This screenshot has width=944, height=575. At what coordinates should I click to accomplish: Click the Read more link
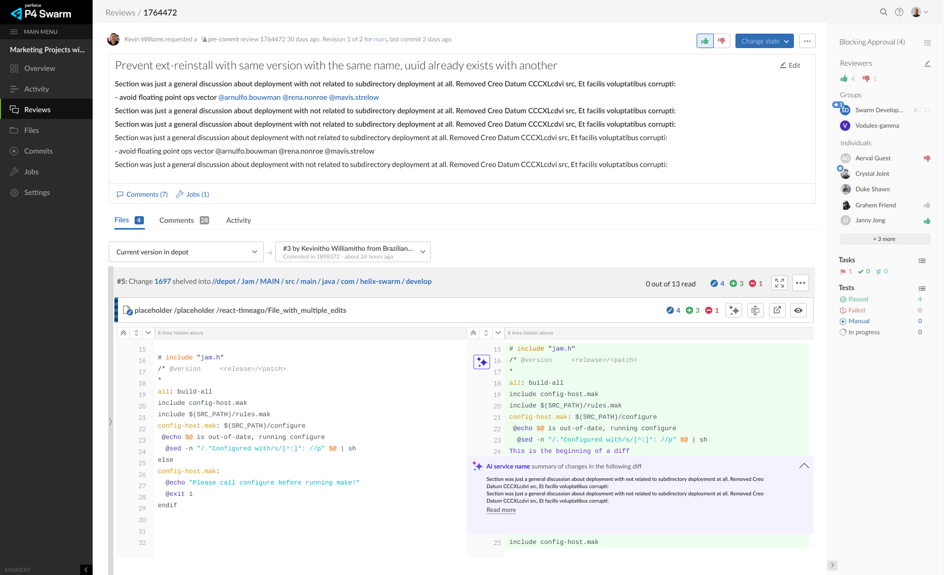coord(500,510)
